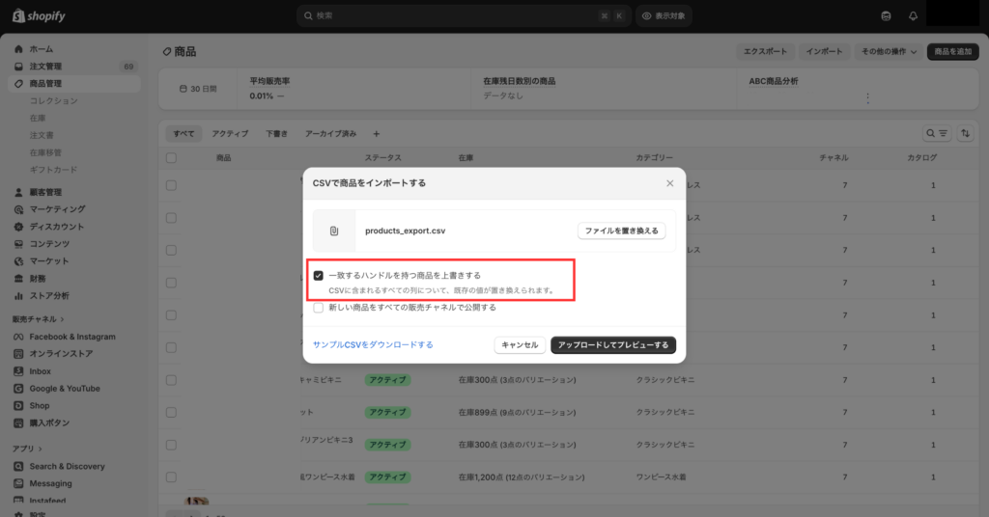Check the row with リアンビキニ3

[172, 446]
